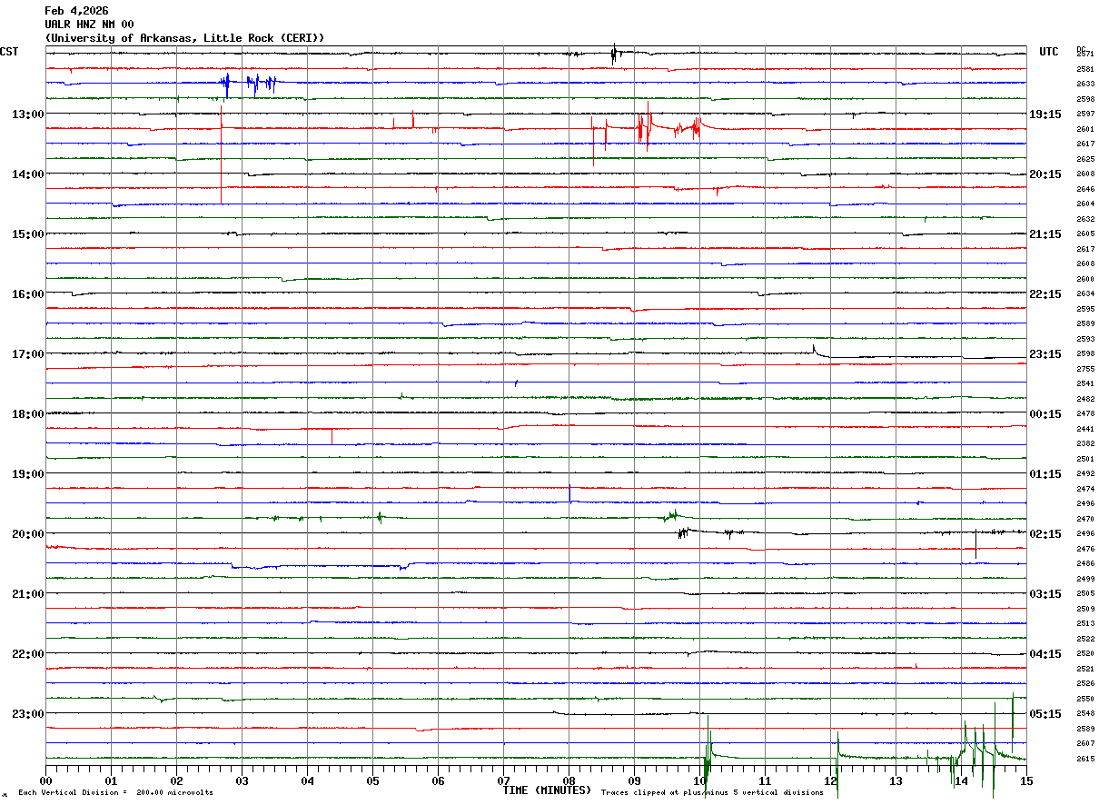This screenshot has width=1099, height=805.
Task: Click 'Each Vertical Division = 200.00 microvolts' note
Action: 115,793
